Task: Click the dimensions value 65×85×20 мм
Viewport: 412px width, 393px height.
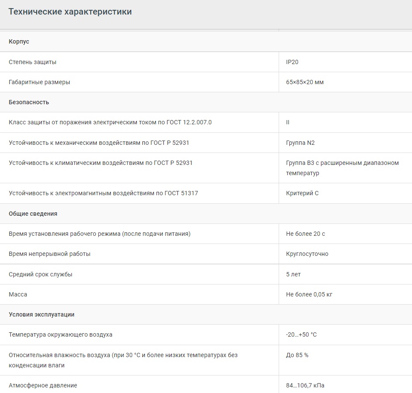Action: pos(305,82)
